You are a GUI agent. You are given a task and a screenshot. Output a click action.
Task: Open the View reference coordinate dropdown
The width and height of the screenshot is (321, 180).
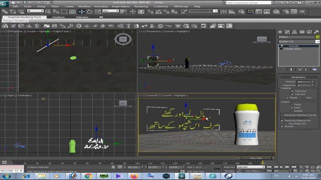110,11
